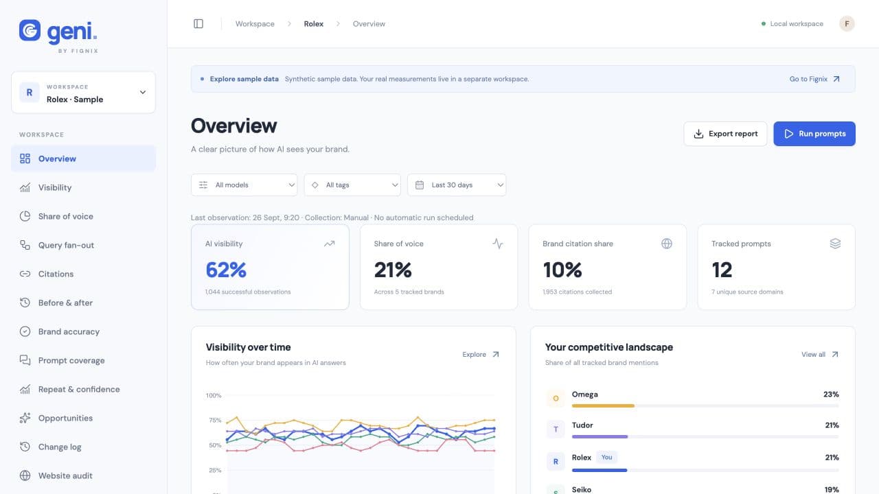
Task: Click the geni logo icon
Action: (30, 30)
